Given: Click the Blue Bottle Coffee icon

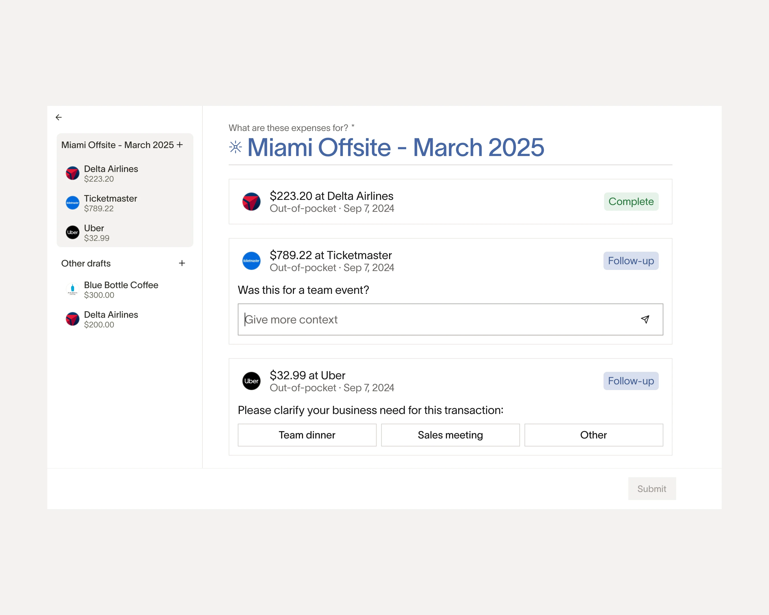Looking at the screenshot, I should coord(72,290).
